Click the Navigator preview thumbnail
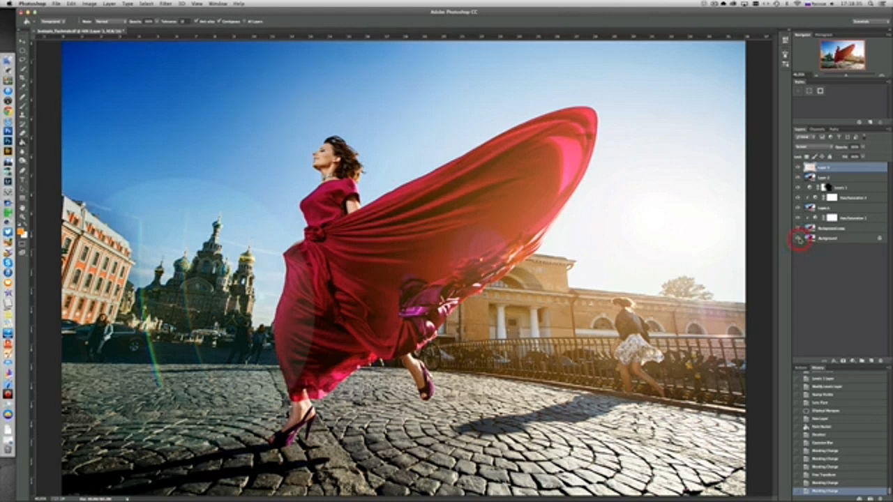The width and height of the screenshot is (893, 502). [842, 54]
